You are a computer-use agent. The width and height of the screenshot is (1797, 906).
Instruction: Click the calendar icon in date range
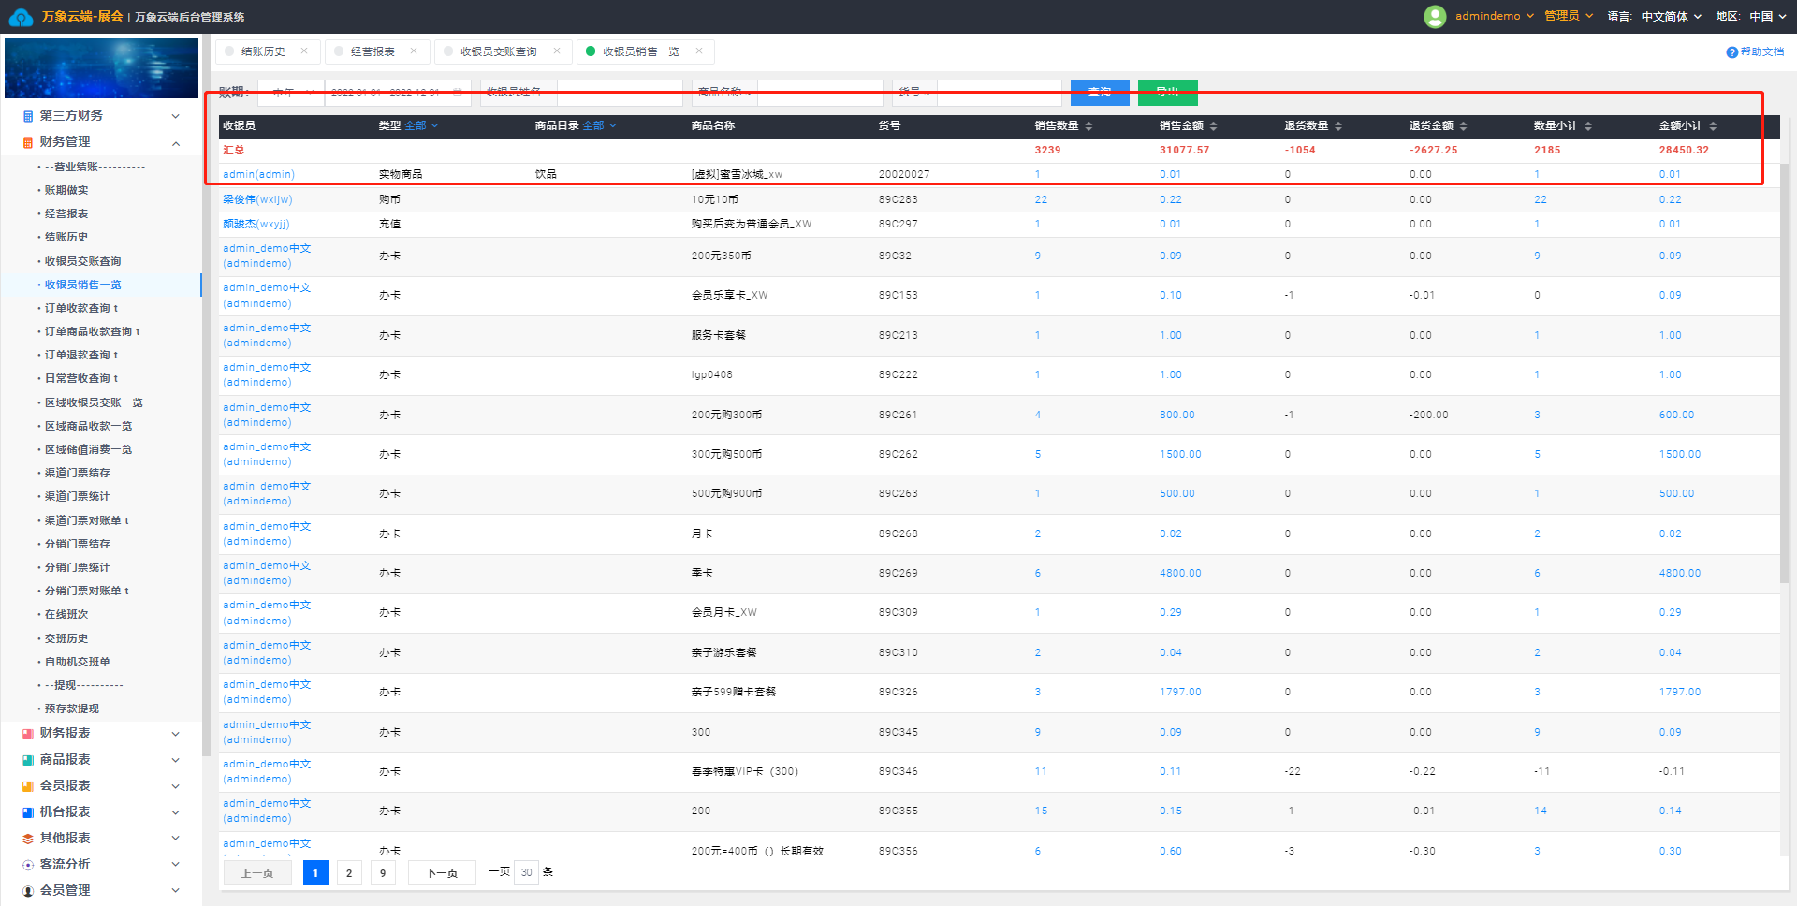[x=458, y=93]
